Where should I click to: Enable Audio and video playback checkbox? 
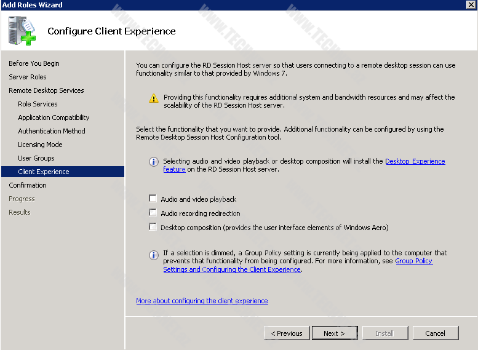pos(153,199)
